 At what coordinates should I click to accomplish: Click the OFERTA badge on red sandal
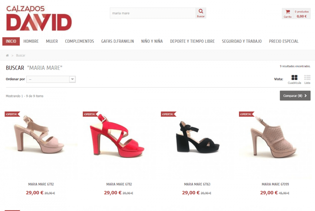(90, 114)
